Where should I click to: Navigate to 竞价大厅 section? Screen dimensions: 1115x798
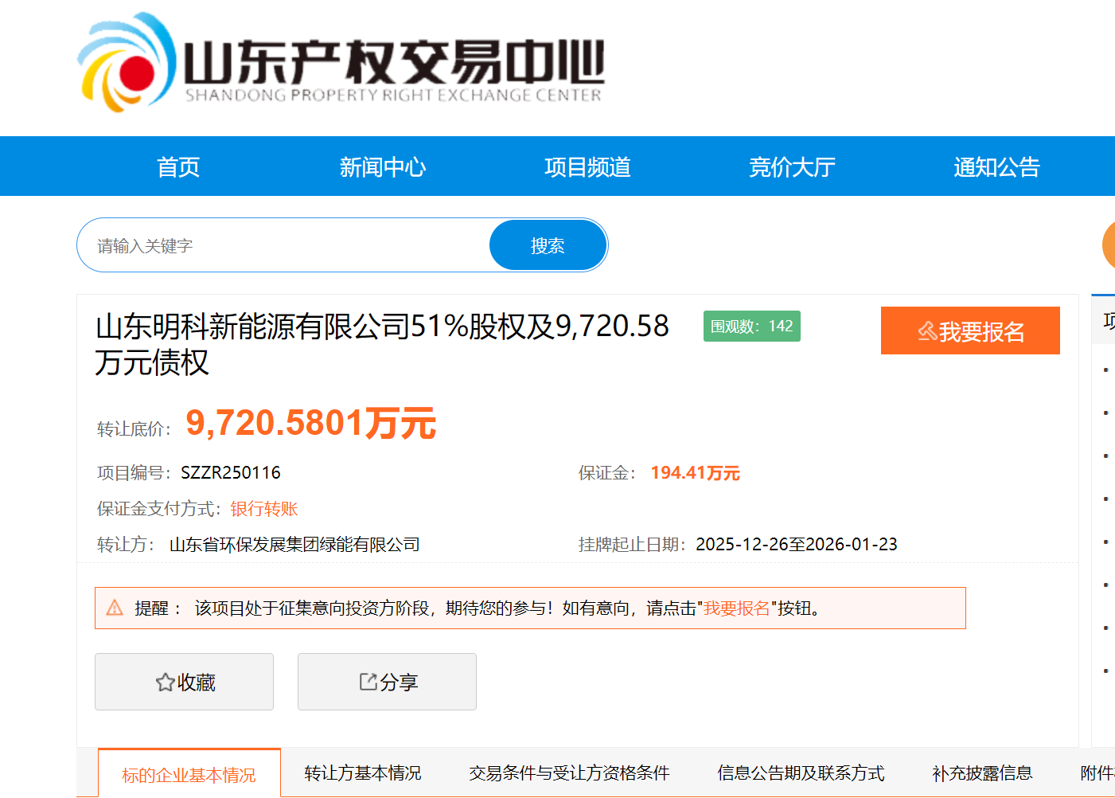[792, 167]
